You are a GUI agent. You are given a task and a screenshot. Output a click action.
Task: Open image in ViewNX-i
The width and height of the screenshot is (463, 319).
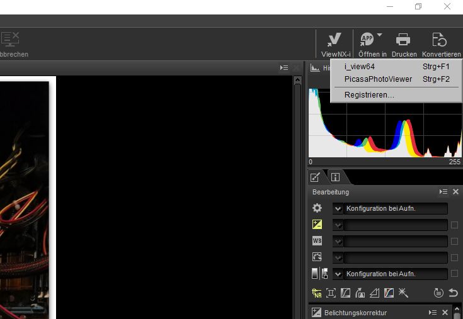[335, 45]
